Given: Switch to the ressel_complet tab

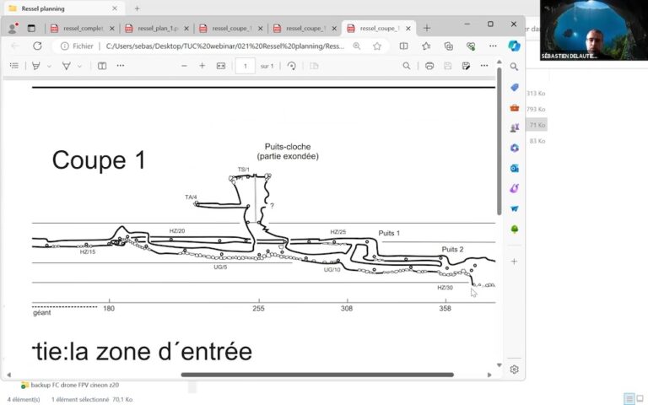Looking at the screenshot, I should [82, 28].
